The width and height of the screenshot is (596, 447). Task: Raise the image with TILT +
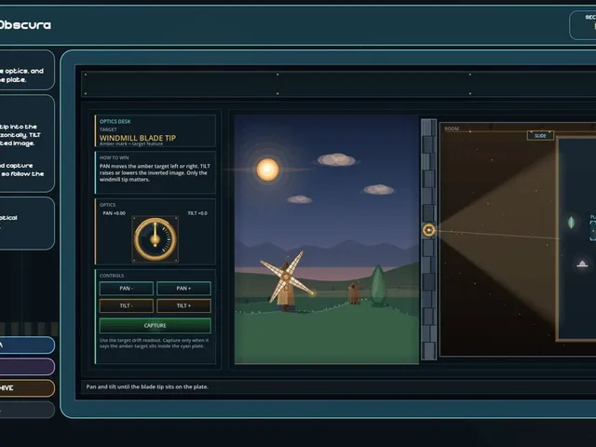pos(183,305)
